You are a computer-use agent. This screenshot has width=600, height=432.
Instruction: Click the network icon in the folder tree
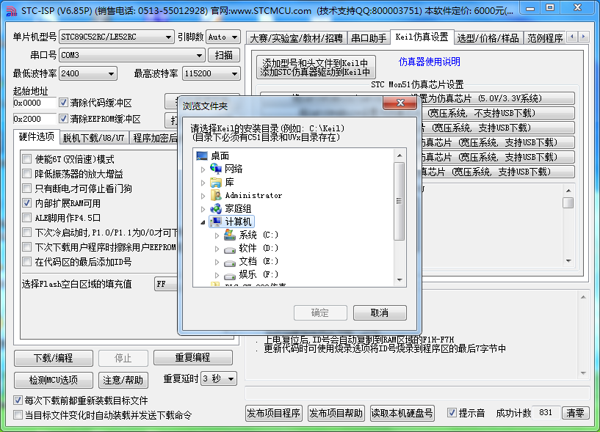216,169
